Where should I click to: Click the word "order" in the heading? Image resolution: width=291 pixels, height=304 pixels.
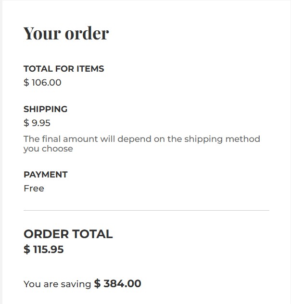tap(87, 33)
